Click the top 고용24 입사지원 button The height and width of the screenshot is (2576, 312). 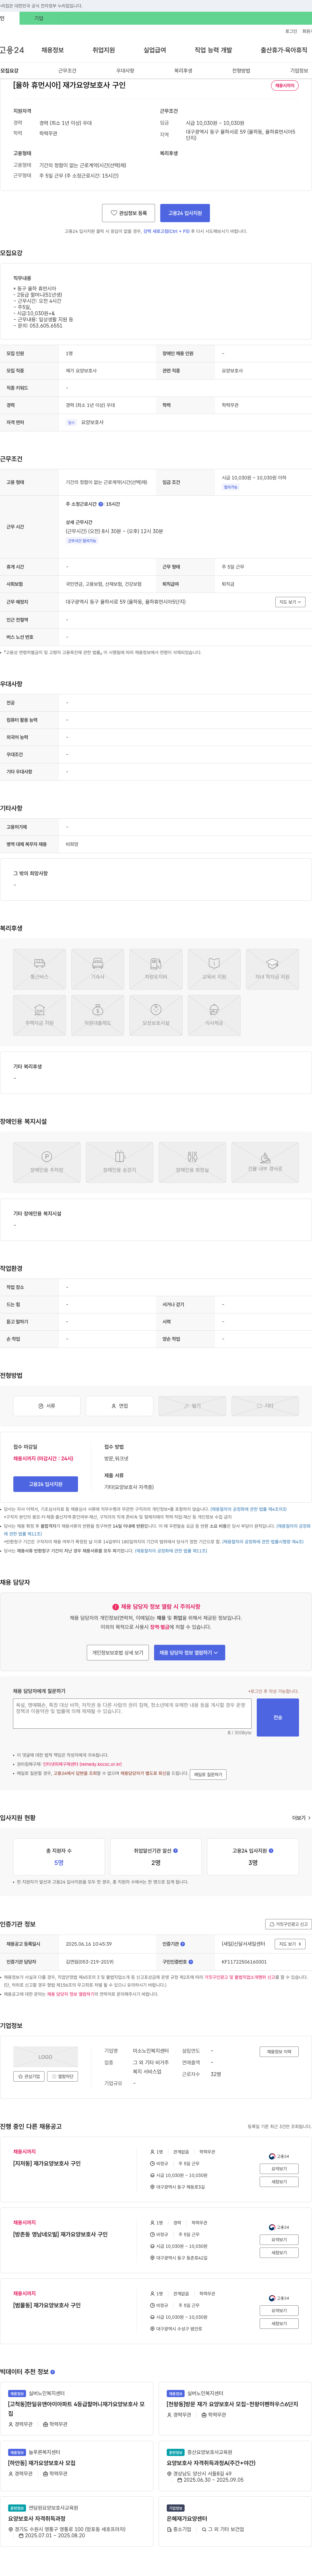point(185,213)
